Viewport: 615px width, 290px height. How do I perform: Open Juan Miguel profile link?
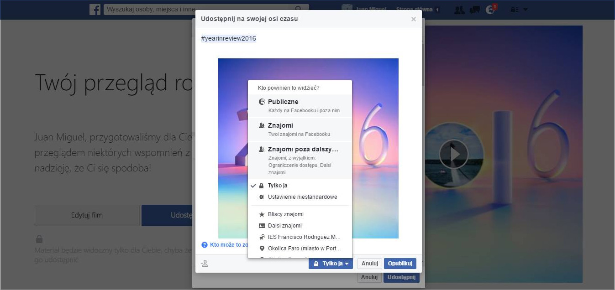click(x=370, y=10)
